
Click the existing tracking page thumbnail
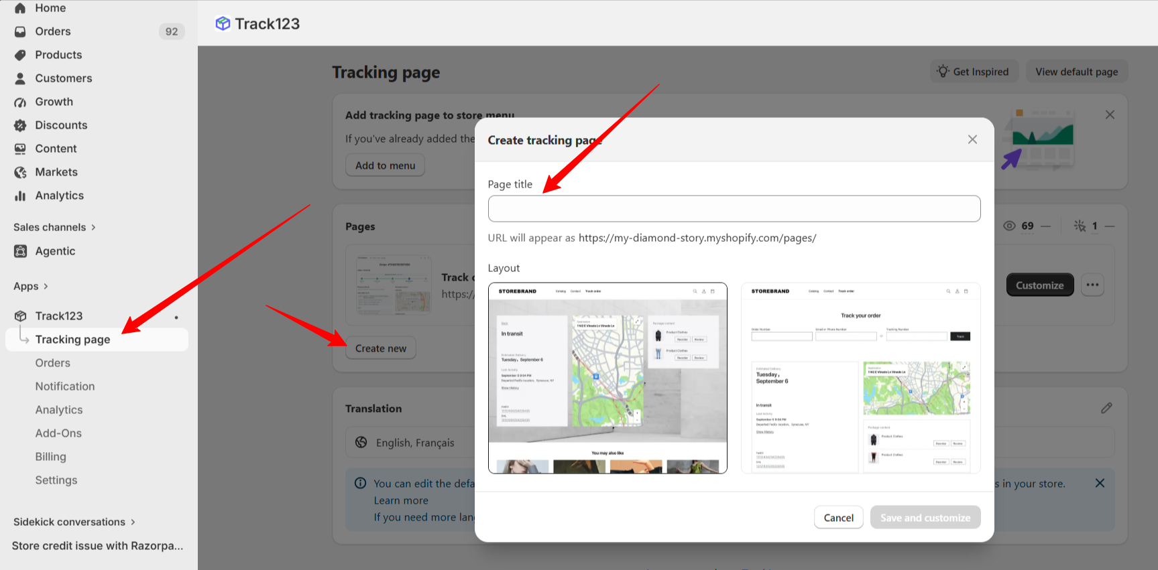(x=394, y=285)
